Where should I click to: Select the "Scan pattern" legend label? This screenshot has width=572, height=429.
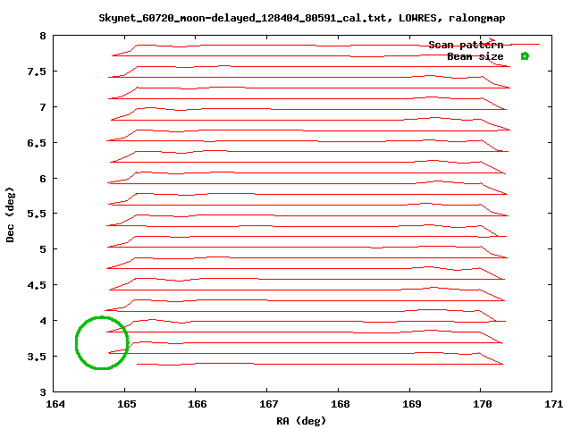466,46
